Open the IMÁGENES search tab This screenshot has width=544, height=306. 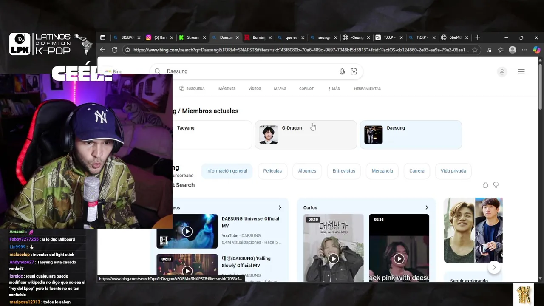pos(227,88)
